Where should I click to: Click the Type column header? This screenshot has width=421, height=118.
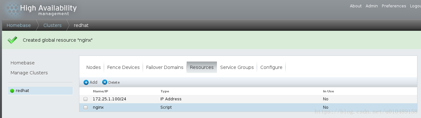[165, 91]
